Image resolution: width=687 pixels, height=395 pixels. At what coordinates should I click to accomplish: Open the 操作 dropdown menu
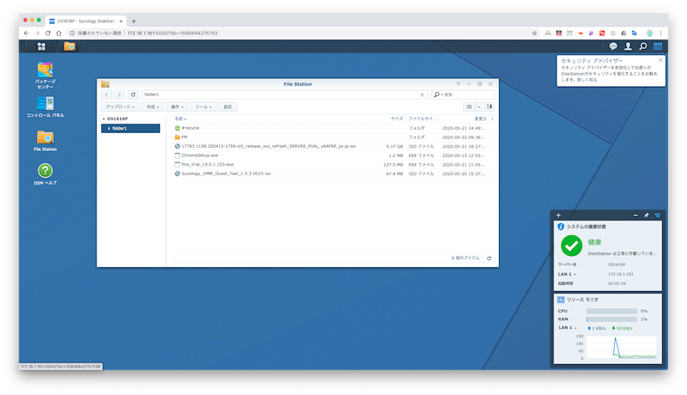(177, 106)
